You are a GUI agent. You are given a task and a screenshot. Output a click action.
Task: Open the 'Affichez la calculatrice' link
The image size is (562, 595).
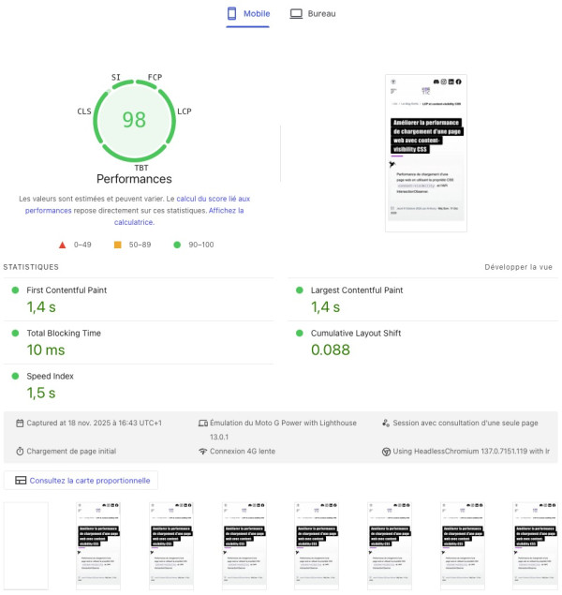[x=179, y=216]
